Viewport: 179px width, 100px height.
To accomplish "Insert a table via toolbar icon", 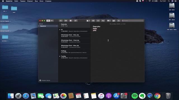I will click(93, 21).
